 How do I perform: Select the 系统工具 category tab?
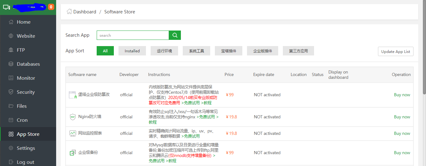(196, 51)
